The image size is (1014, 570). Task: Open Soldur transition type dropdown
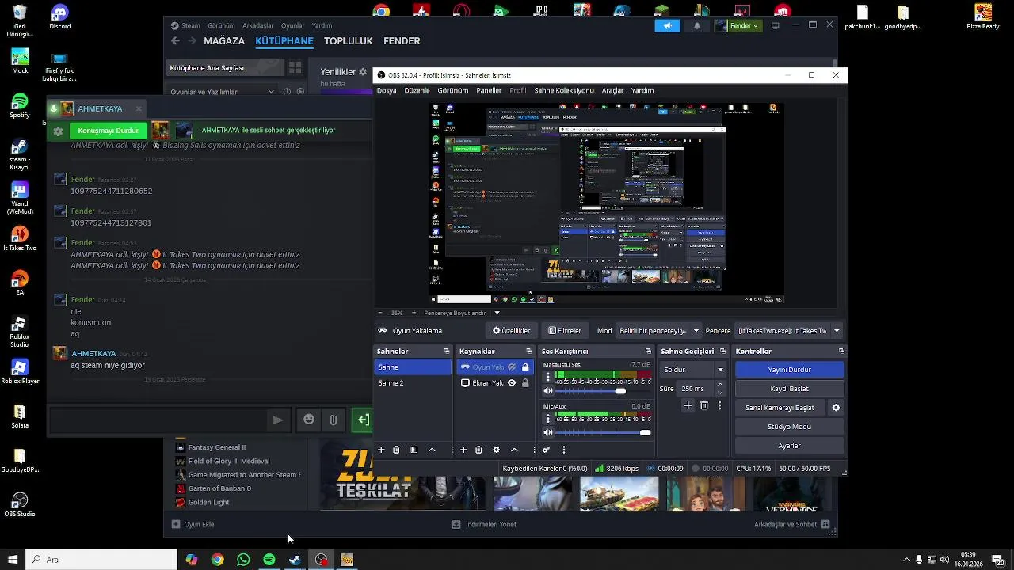pyautogui.click(x=694, y=370)
